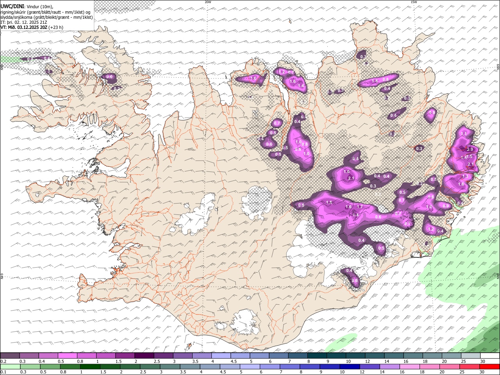Click the snow legend swatch between 0.2 and 0.3
The width and height of the screenshot is (500, 375).
(10, 356)
